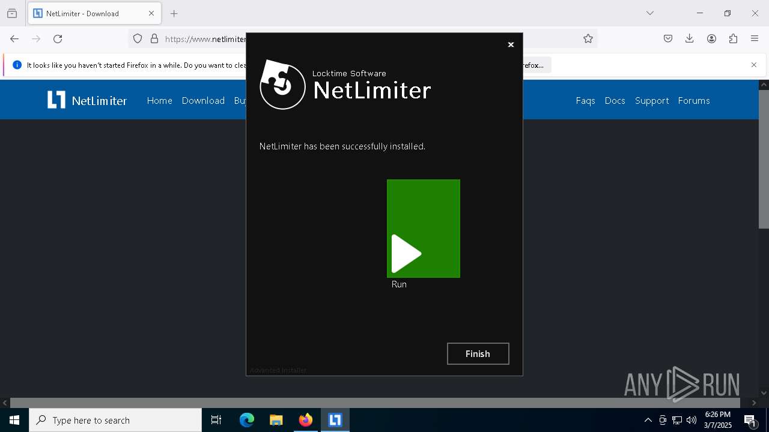Image resolution: width=769 pixels, height=432 pixels.
Task: Open Firefox application menu
Action: click(x=755, y=39)
